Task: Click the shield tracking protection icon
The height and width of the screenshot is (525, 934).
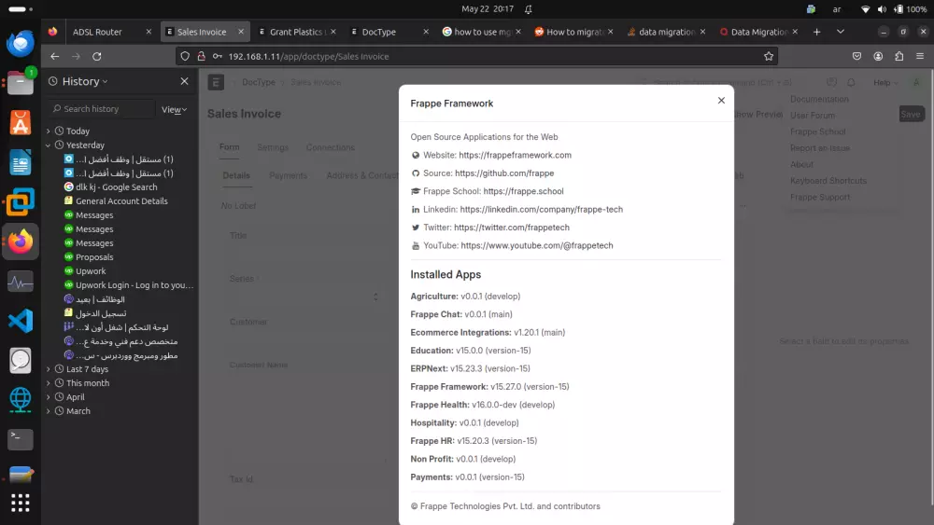Action: coord(185,56)
